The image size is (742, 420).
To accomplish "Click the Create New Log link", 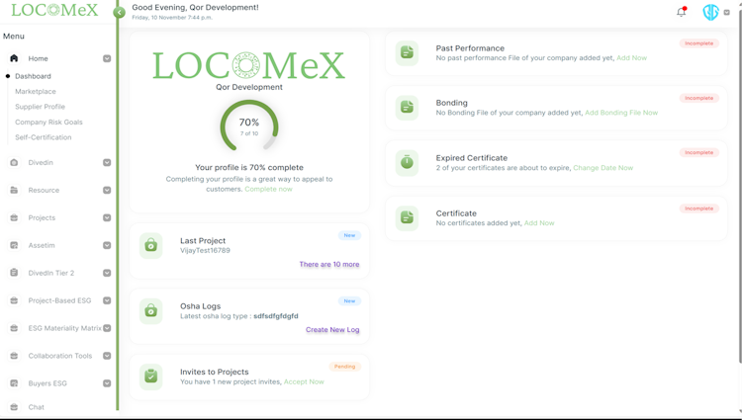I will click(332, 330).
